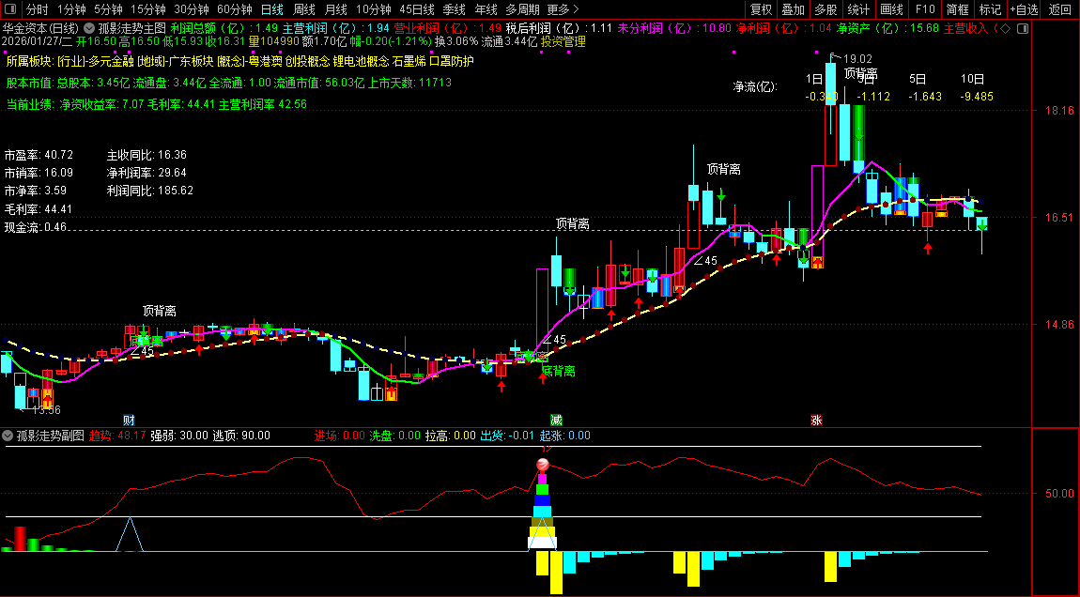Image resolution: width=1080 pixels, height=597 pixels.
Task: Click the panel layout icon at top-left
Action: pos(10,9)
